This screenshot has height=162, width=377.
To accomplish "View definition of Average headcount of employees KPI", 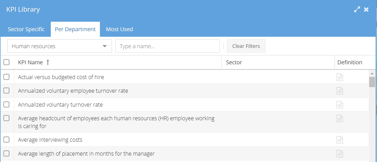I will 340,118.
